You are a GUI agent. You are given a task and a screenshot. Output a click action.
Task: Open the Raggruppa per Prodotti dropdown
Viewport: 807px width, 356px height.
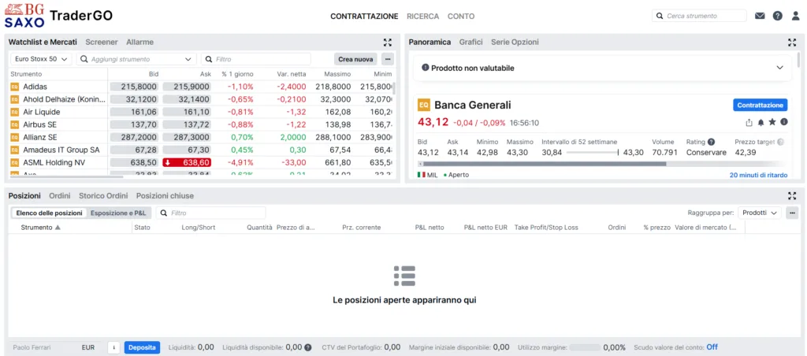point(760,213)
